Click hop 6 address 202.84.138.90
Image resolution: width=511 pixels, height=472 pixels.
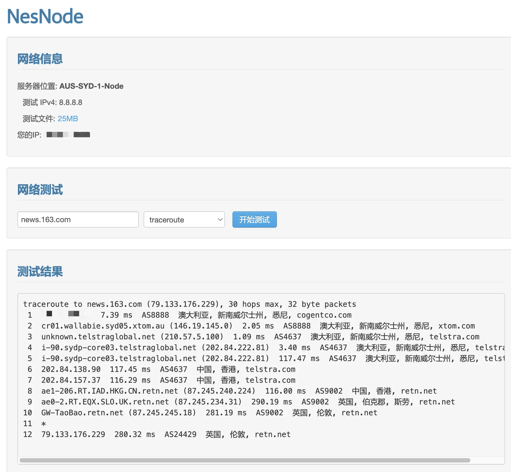(71, 369)
